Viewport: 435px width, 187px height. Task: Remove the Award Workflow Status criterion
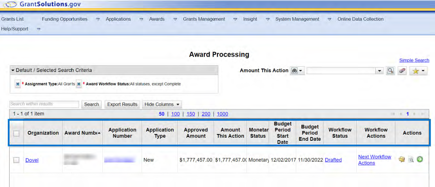(x=79, y=84)
